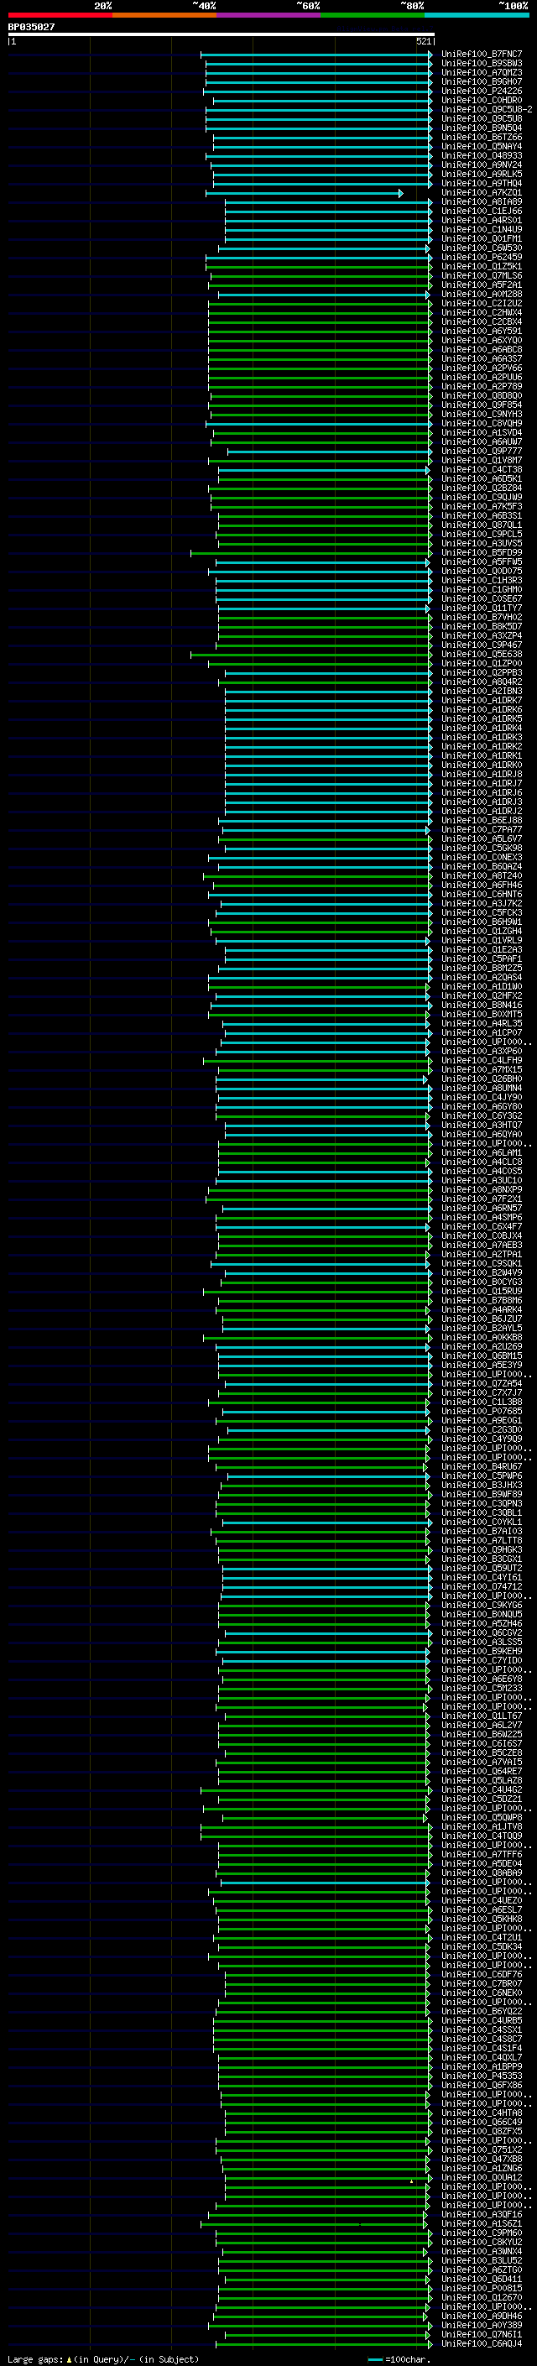
Task: Click the yellow gap marker on UniRef100_Q0UA12 alignment
Action: (411, 2181)
